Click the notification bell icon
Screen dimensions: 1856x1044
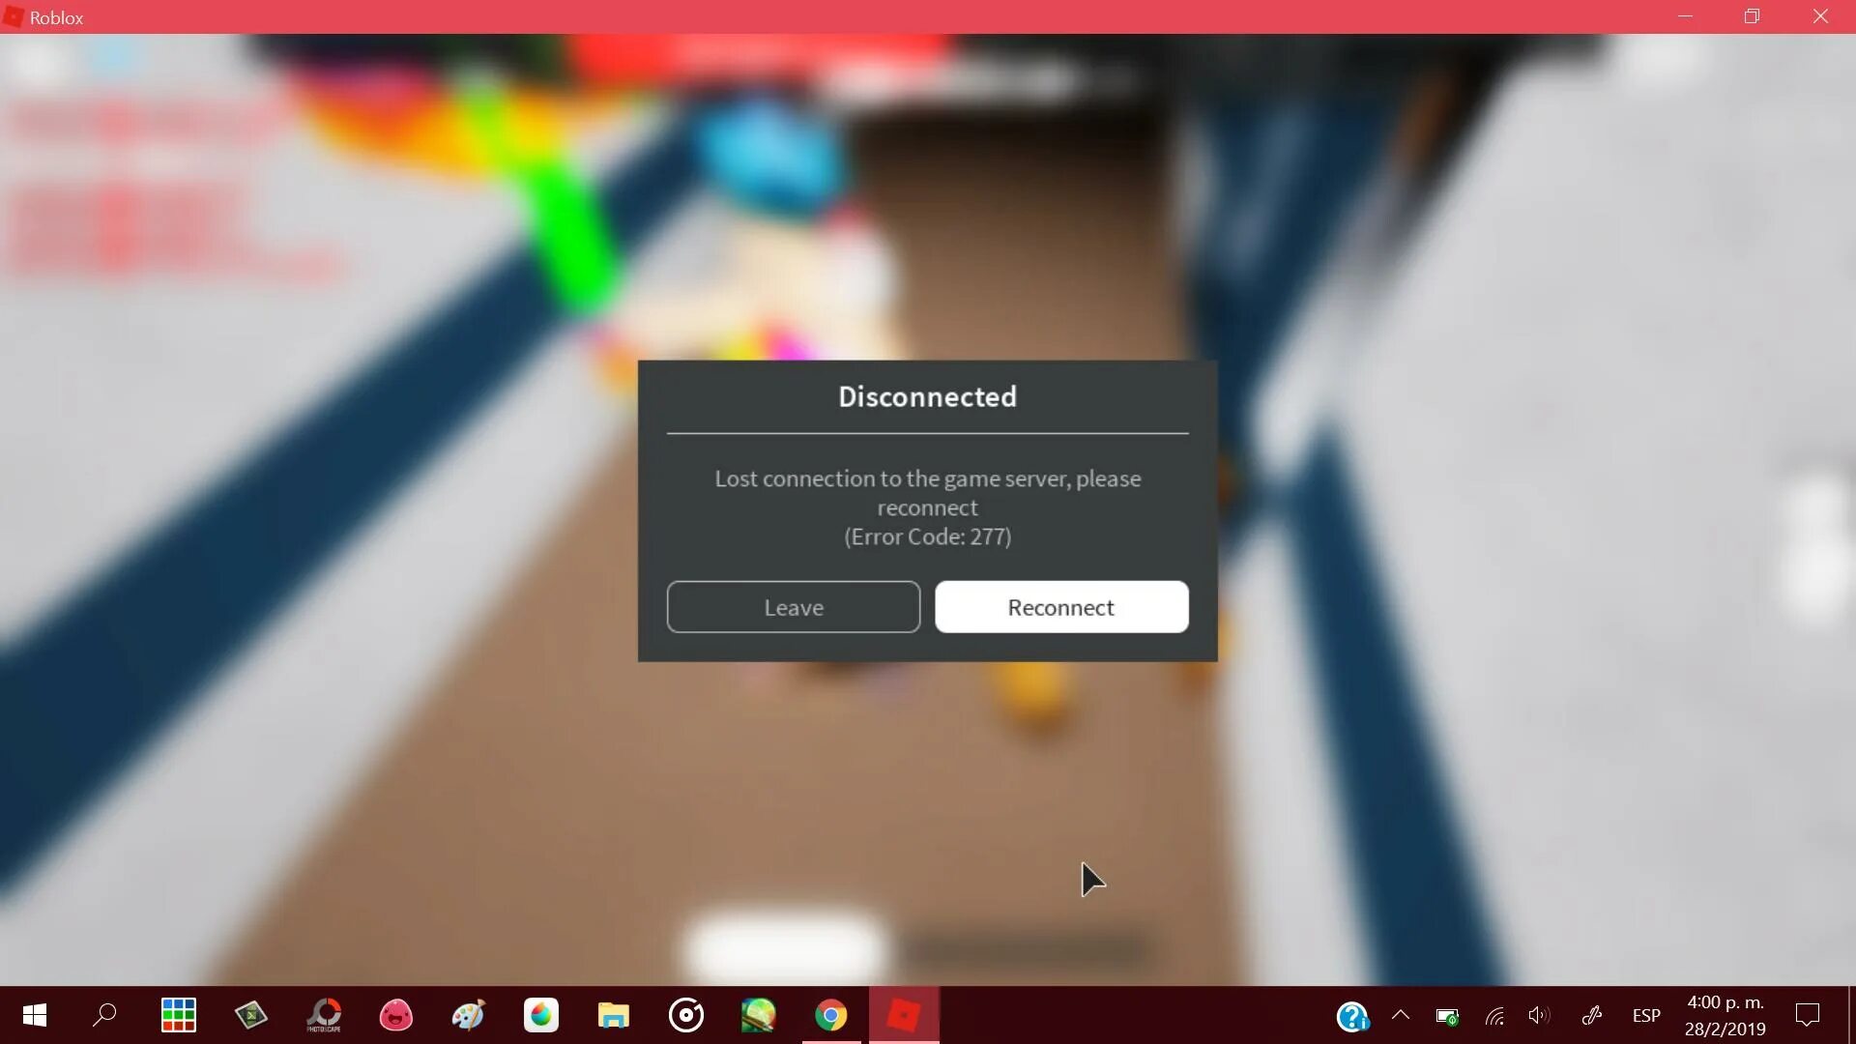coord(1809,1015)
